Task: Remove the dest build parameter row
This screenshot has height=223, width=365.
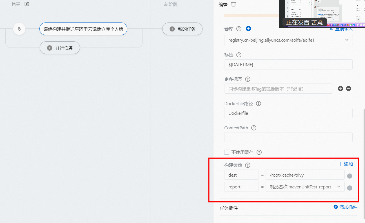Action: (350, 176)
